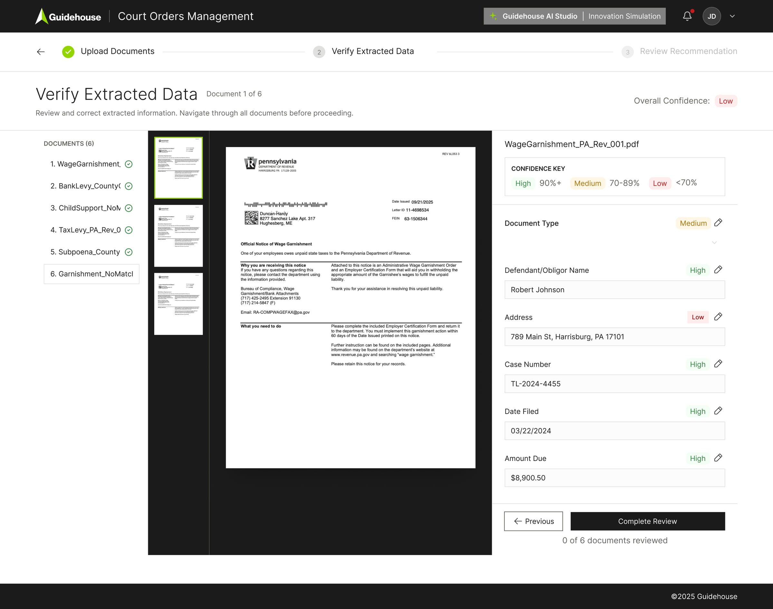Toggle the checkmark for Subpoena_County document

[128, 252]
